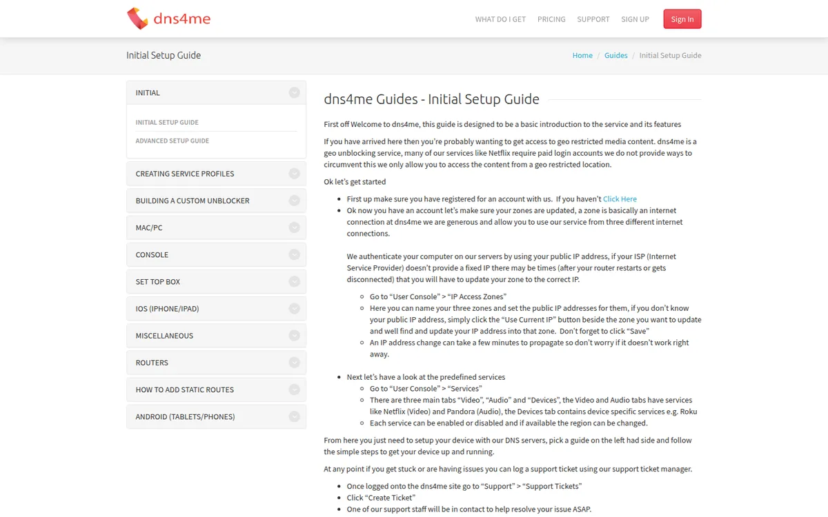This screenshot has height=517, width=828.
Task: Expand the IOS (IPHONE/IPAD) chevron
Action: (x=295, y=309)
